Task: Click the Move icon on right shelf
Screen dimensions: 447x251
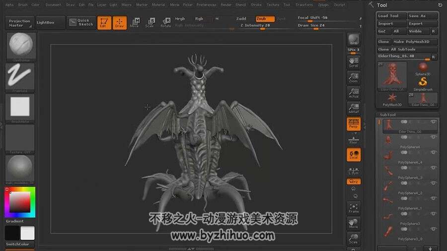Action: coord(354,223)
